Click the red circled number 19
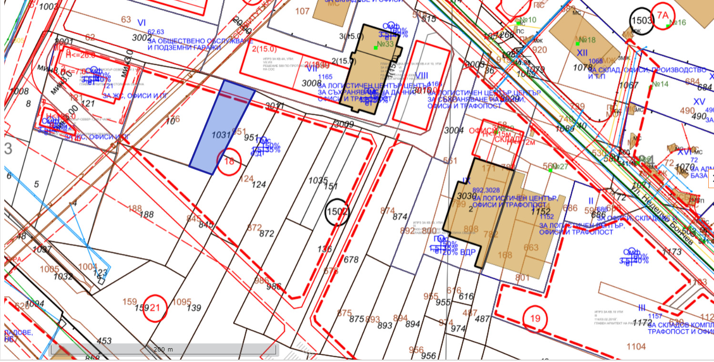This screenshot has width=714, height=362. (x=535, y=318)
